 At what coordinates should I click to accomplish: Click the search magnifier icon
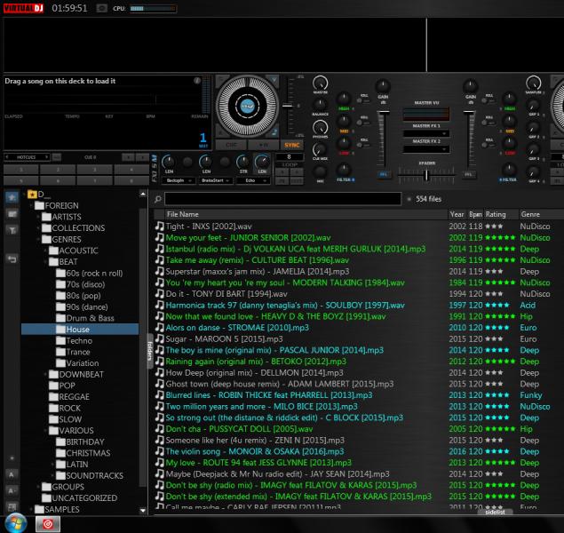pos(157,199)
